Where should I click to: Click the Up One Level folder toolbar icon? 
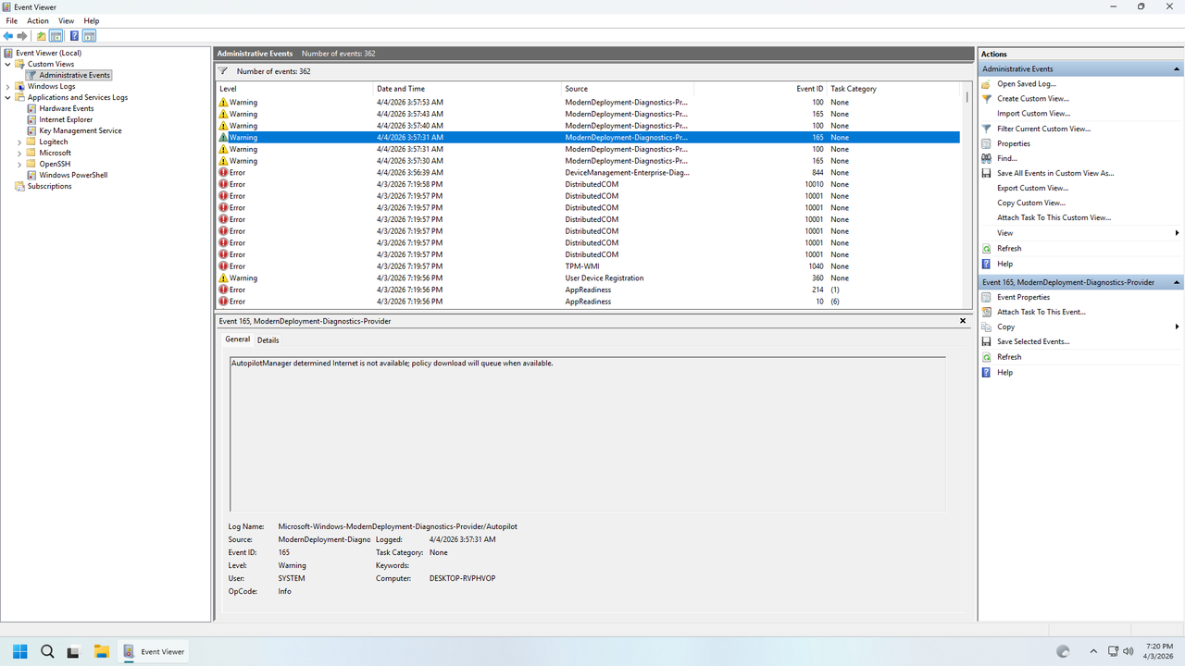pyautogui.click(x=41, y=36)
